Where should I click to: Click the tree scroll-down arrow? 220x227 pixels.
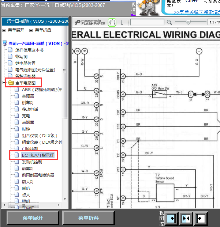65,199
